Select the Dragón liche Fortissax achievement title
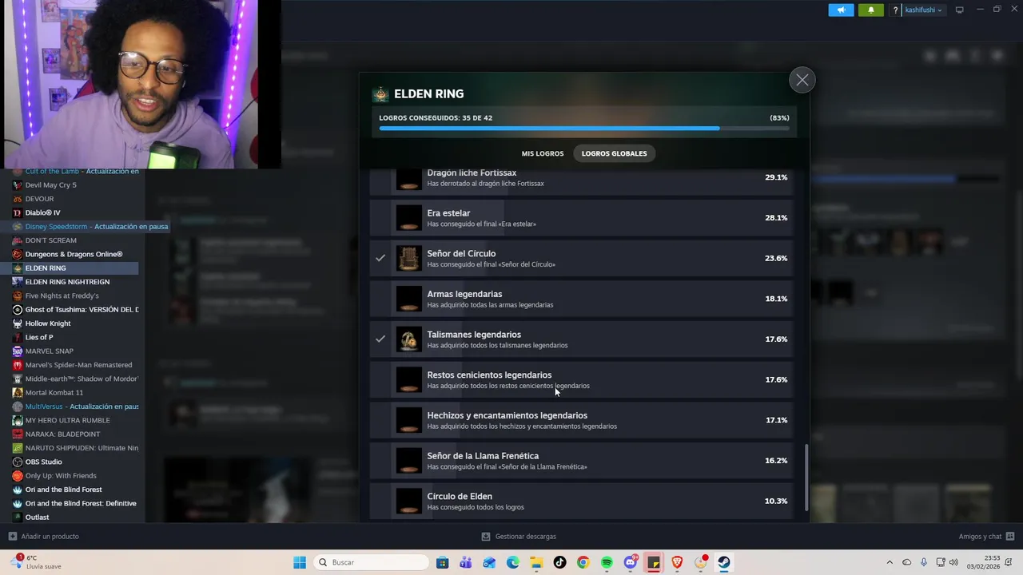Screen dimensions: 1023x575 click(x=472, y=172)
